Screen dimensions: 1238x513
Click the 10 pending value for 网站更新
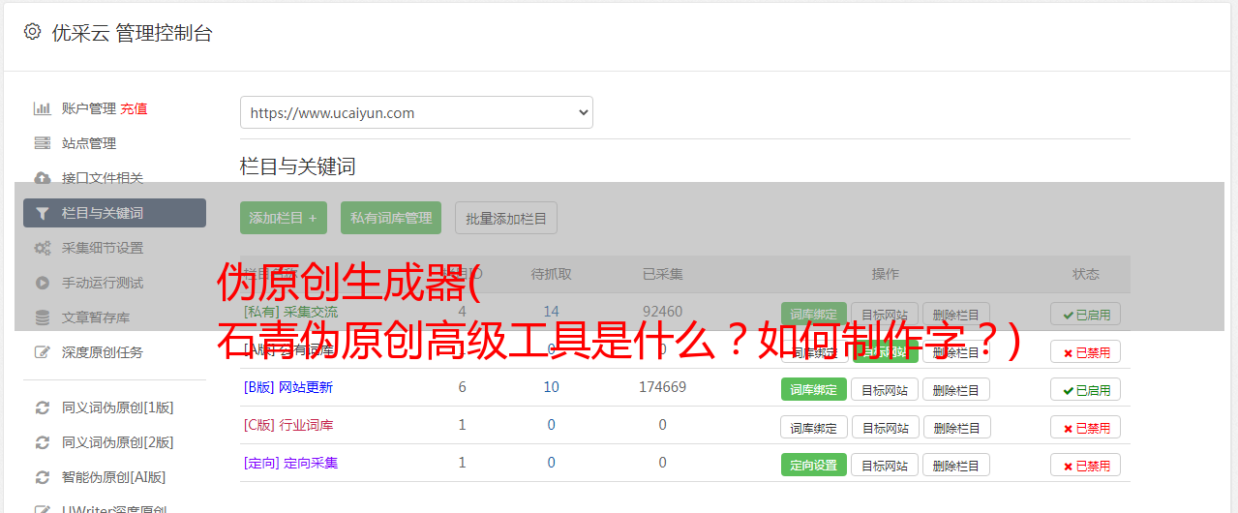point(551,387)
